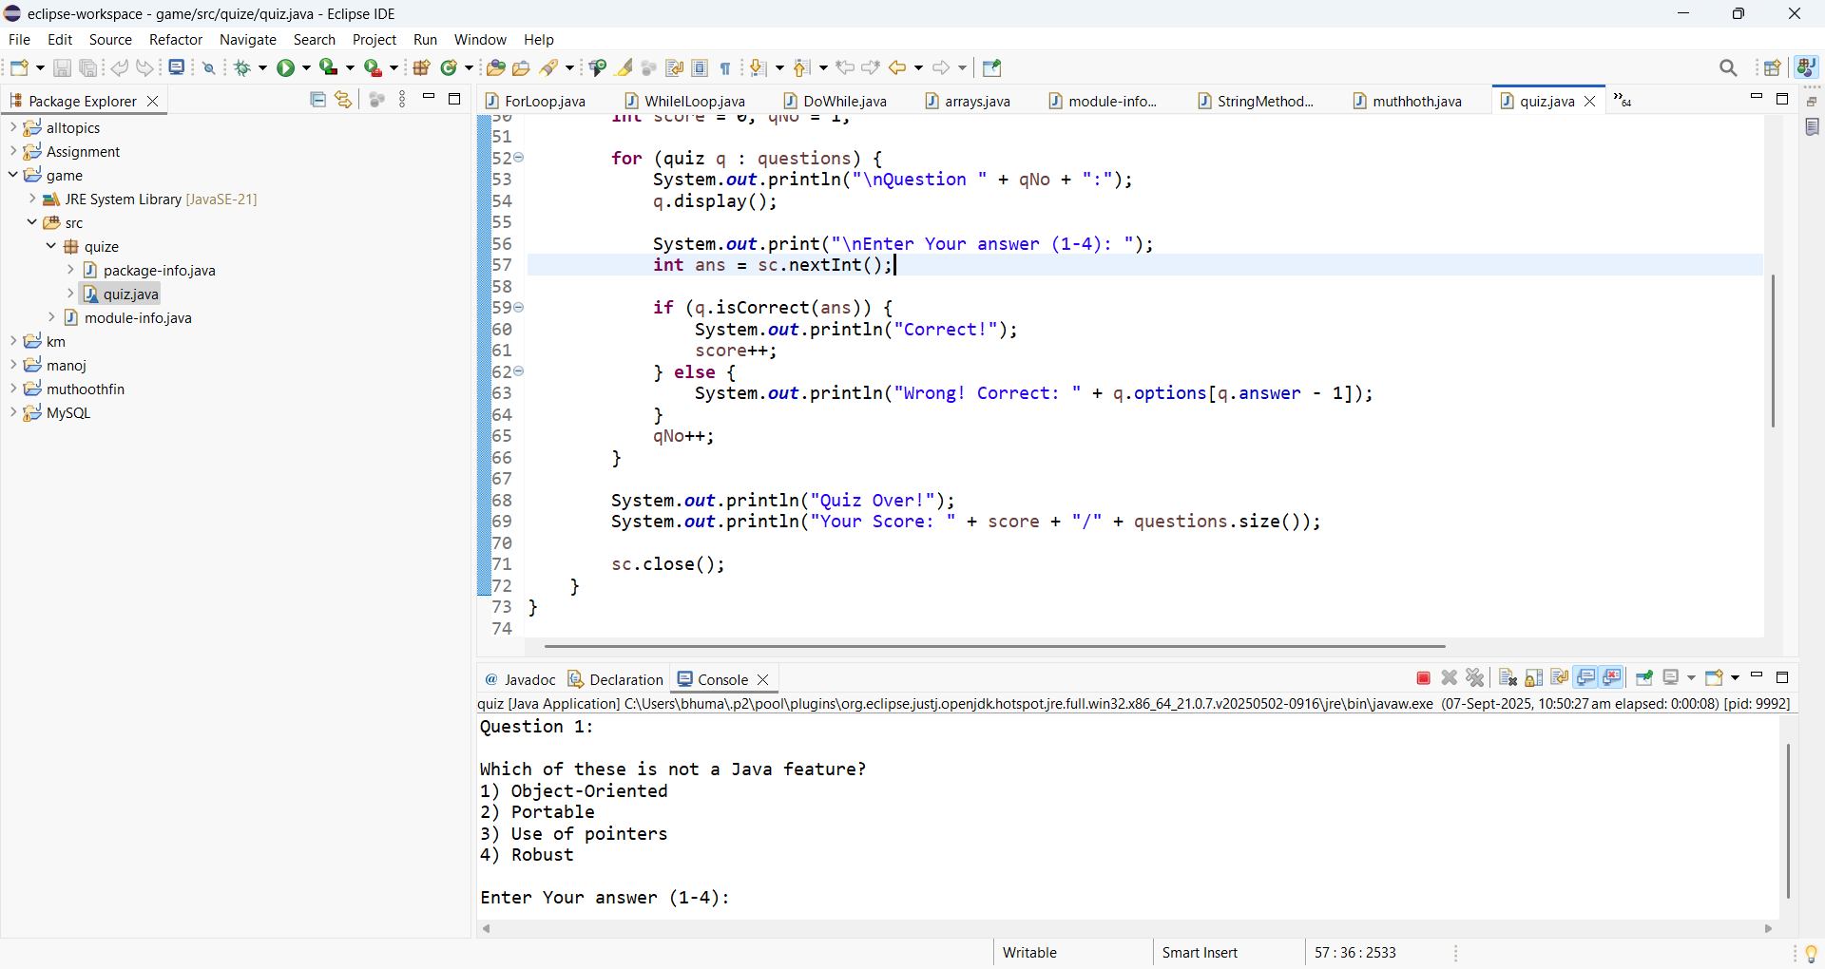Click Remove All Terminated Launches icon
This screenshot has height=969, width=1825.
(1475, 678)
